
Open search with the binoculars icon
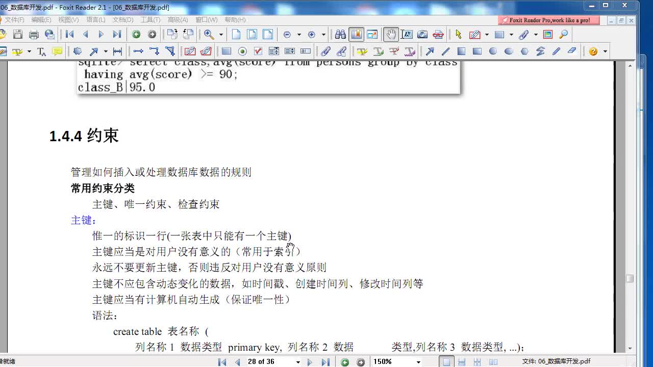tap(340, 35)
